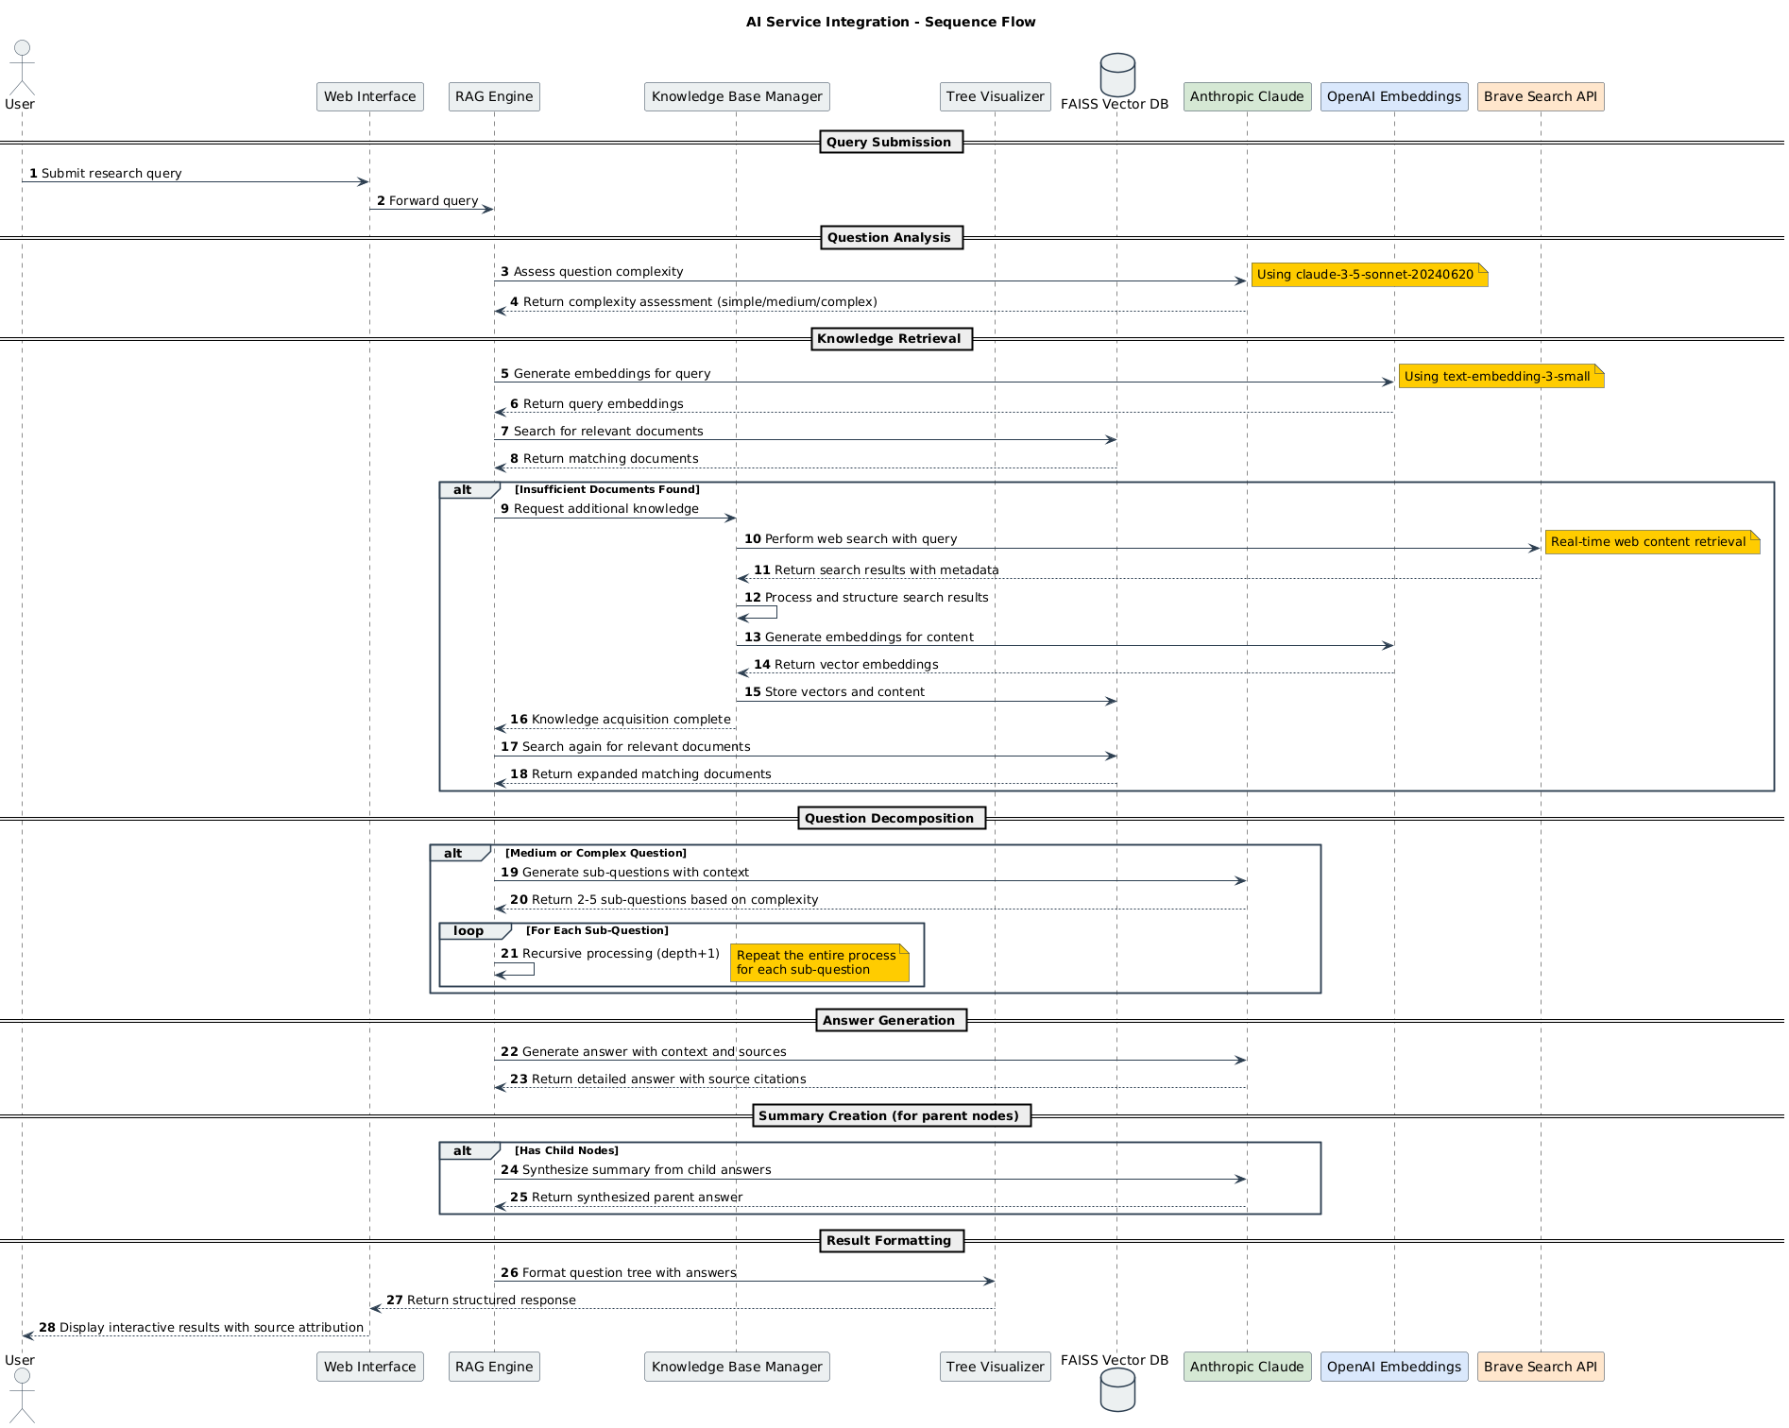The height and width of the screenshot is (1428, 1789).
Task: Click the 'Real-time web content retrieval' note
Action: tap(1652, 542)
